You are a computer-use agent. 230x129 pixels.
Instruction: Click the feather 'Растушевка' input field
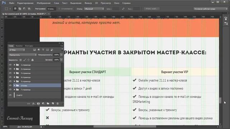point(51,9)
